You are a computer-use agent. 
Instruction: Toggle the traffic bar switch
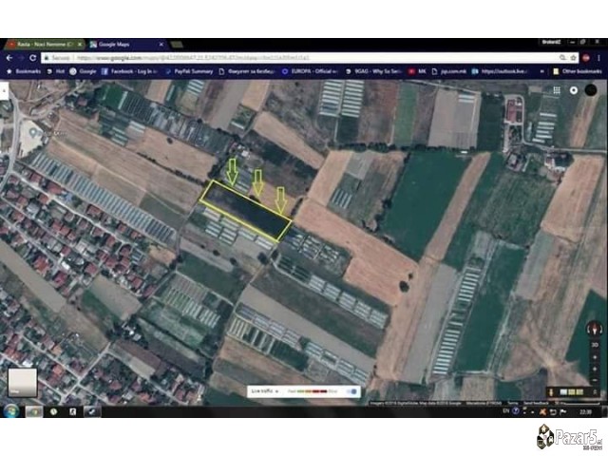coord(352,390)
